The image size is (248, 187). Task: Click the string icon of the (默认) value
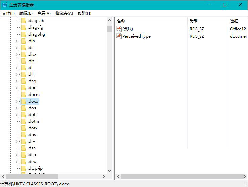119,29
